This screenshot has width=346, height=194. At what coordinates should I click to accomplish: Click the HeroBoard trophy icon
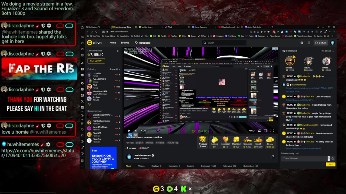tap(136, 43)
